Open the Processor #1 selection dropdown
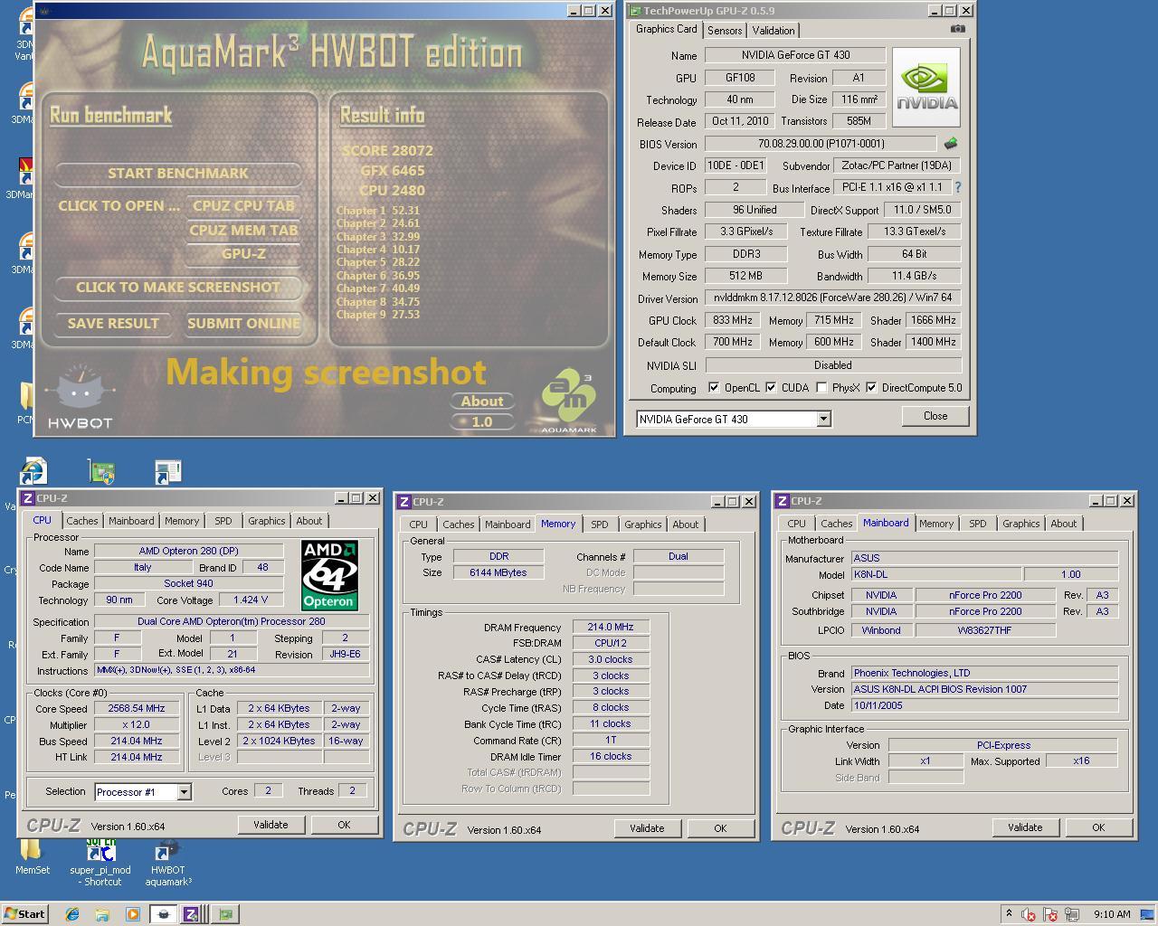This screenshot has height=926, width=1158. click(x=184, y=792)
